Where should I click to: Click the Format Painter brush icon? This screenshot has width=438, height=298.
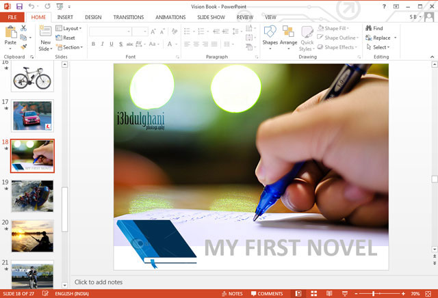(24, 46)
